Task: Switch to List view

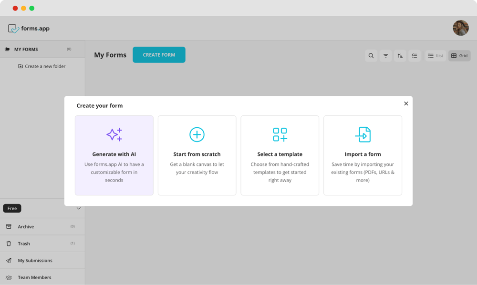Action: (436, 56)
